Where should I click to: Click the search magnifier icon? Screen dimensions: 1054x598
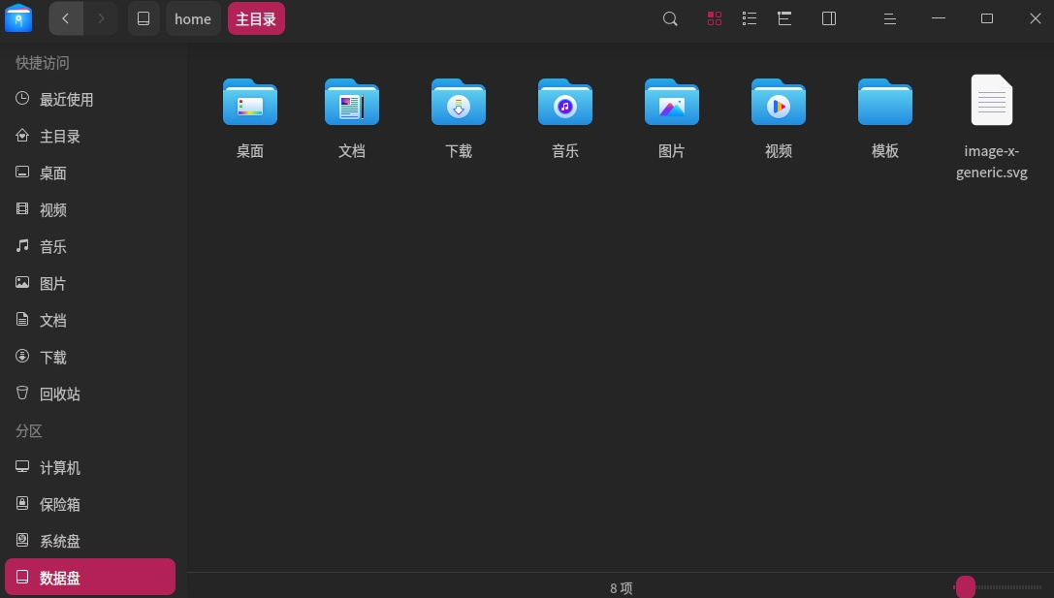tap(670, 18)
